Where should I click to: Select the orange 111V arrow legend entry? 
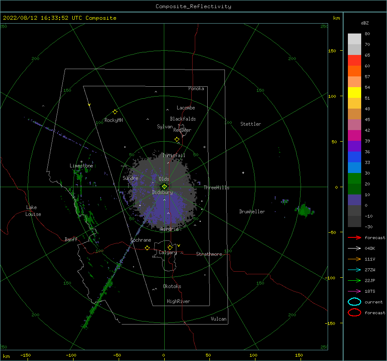point(354,259)
